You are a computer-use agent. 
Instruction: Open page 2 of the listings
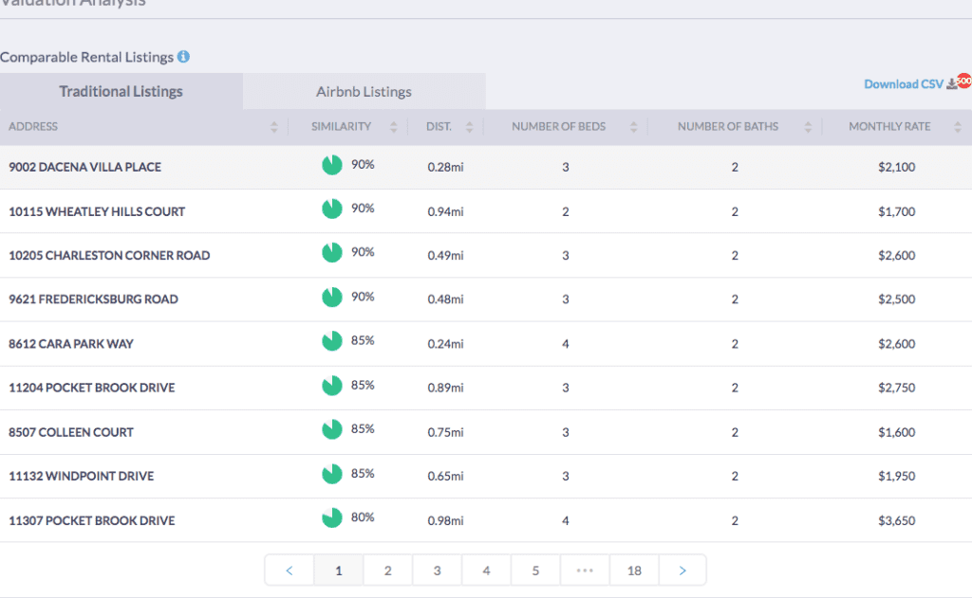pyautogui.click(x=387, y=571)
